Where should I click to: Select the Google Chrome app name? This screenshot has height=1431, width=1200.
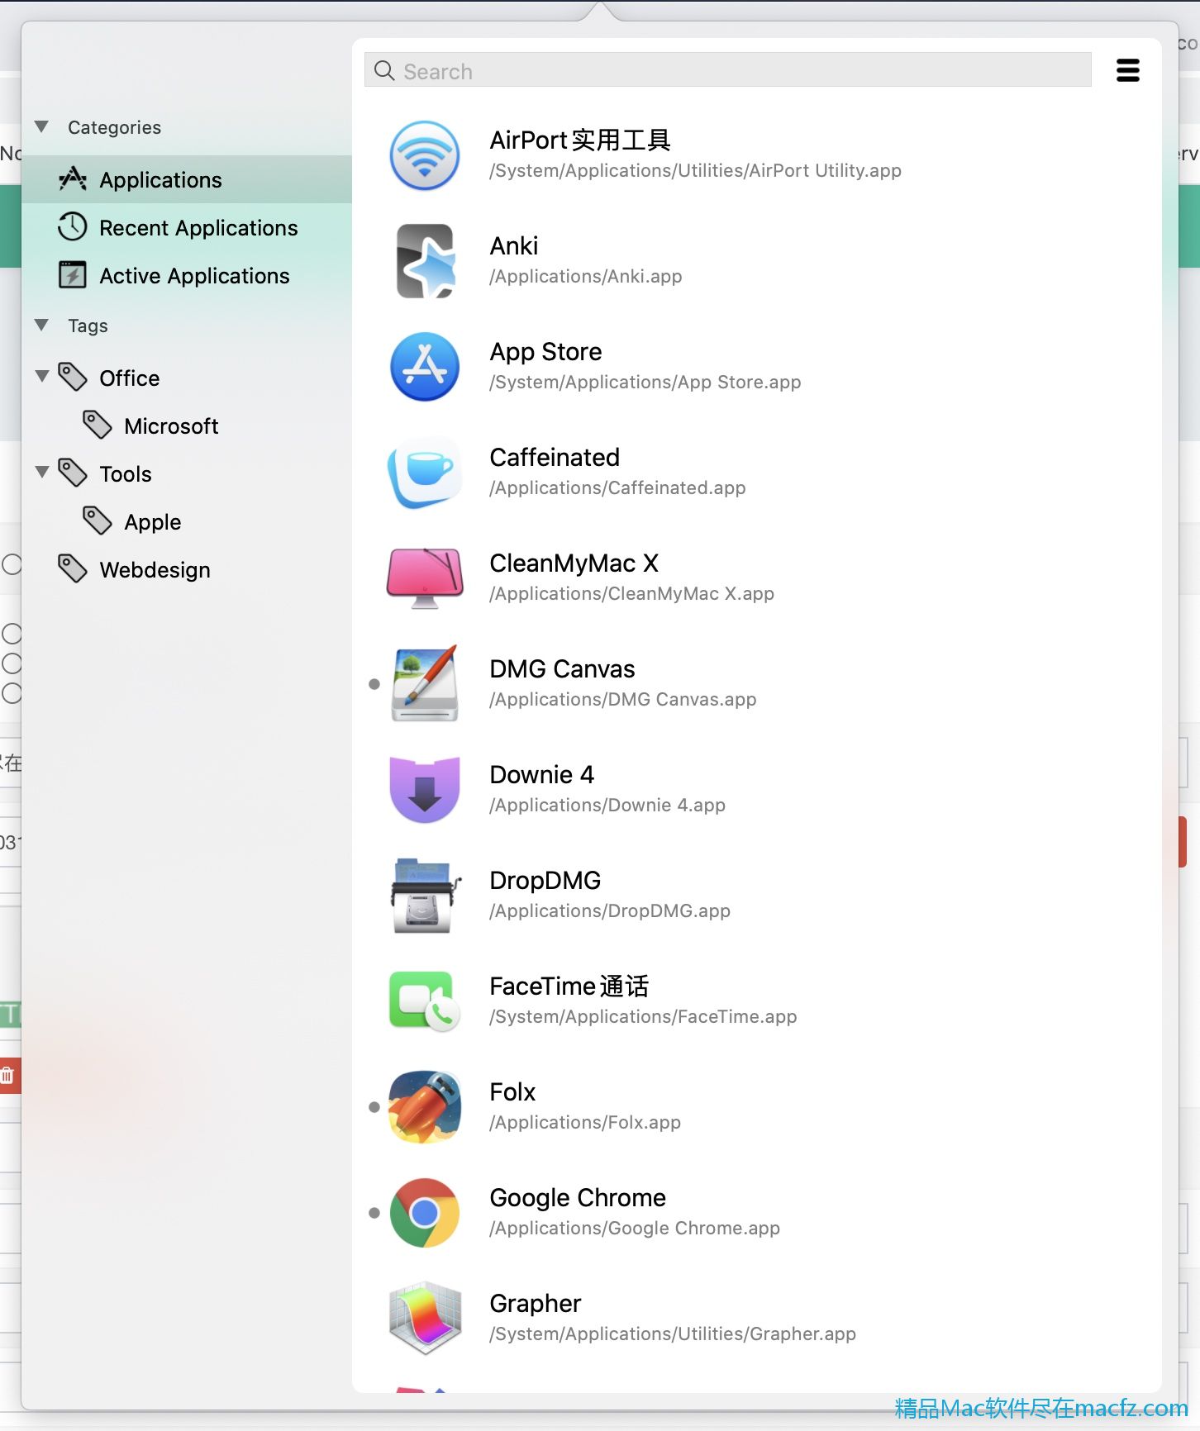click(578, 1198)
